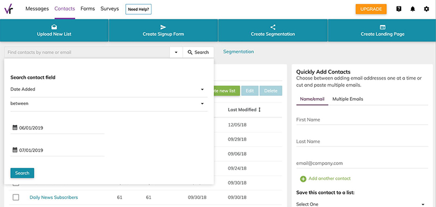Viewport: 436px width, 207px height.
Task: Click the Create Landing Page window icon
Action: point(383,27)
